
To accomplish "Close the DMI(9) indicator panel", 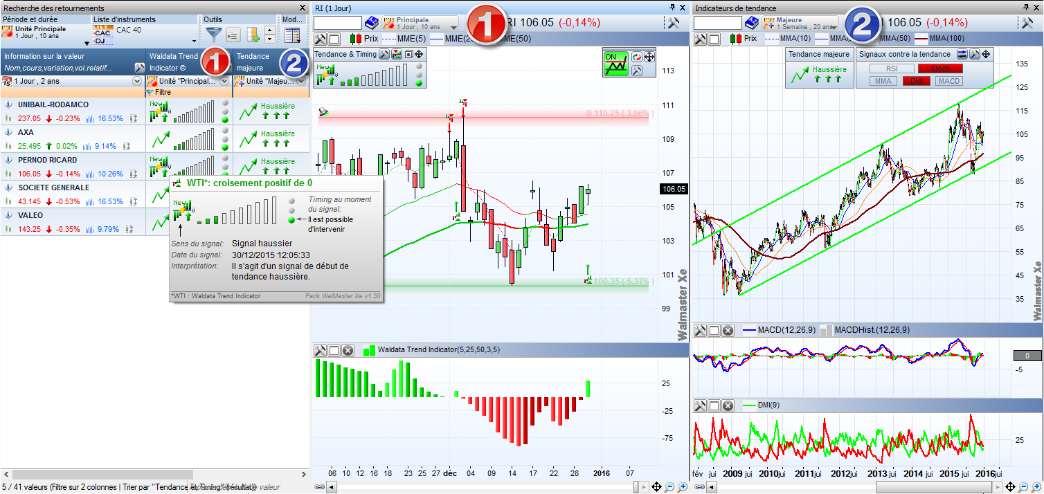I will (x=728, y=405).
